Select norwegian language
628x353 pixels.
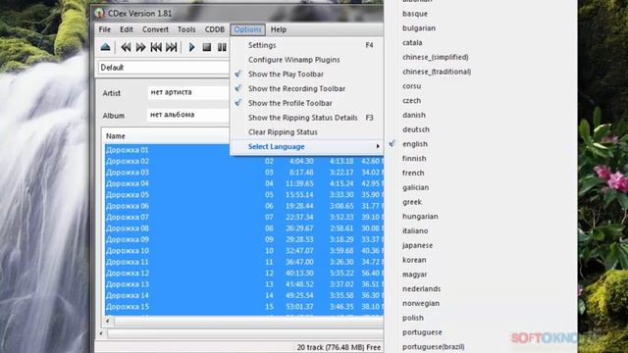point(421,303)
